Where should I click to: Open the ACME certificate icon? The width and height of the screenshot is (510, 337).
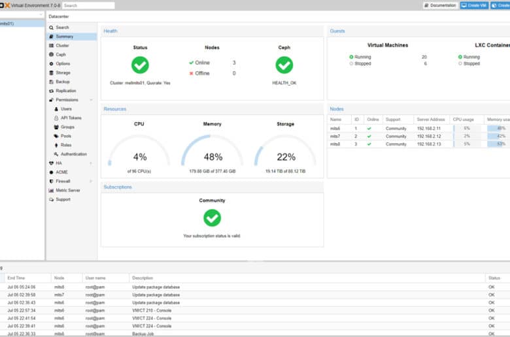click(x=51, y=172)
